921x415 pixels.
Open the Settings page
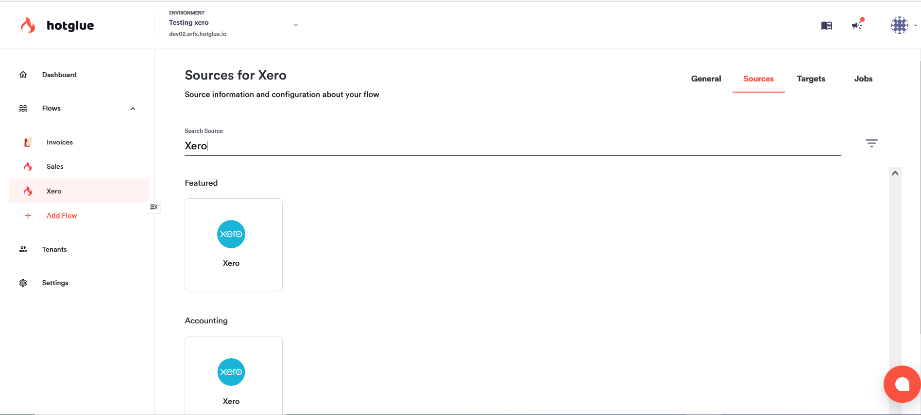point(55,283)
